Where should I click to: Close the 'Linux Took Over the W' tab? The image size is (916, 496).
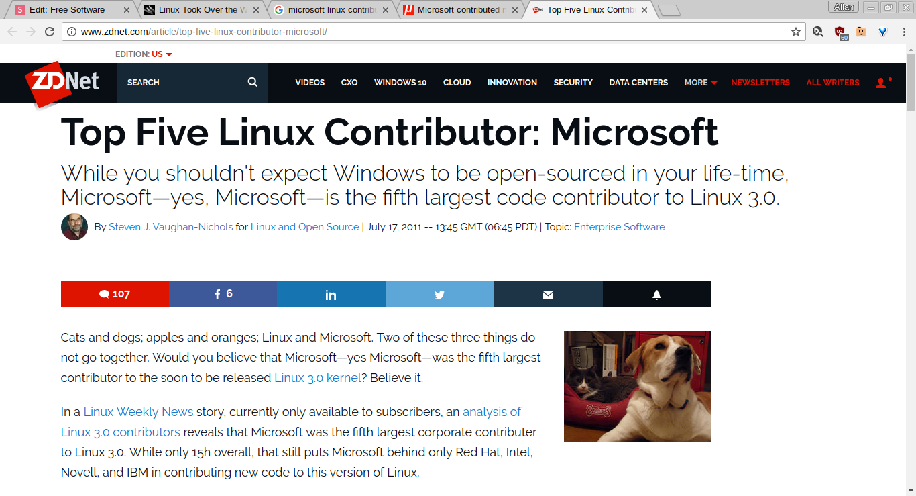point(256,10)
